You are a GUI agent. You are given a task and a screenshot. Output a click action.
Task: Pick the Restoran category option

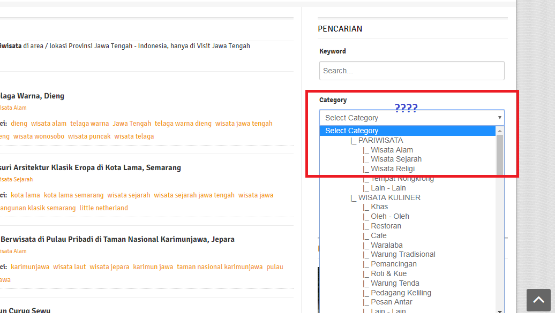[386, 226]
